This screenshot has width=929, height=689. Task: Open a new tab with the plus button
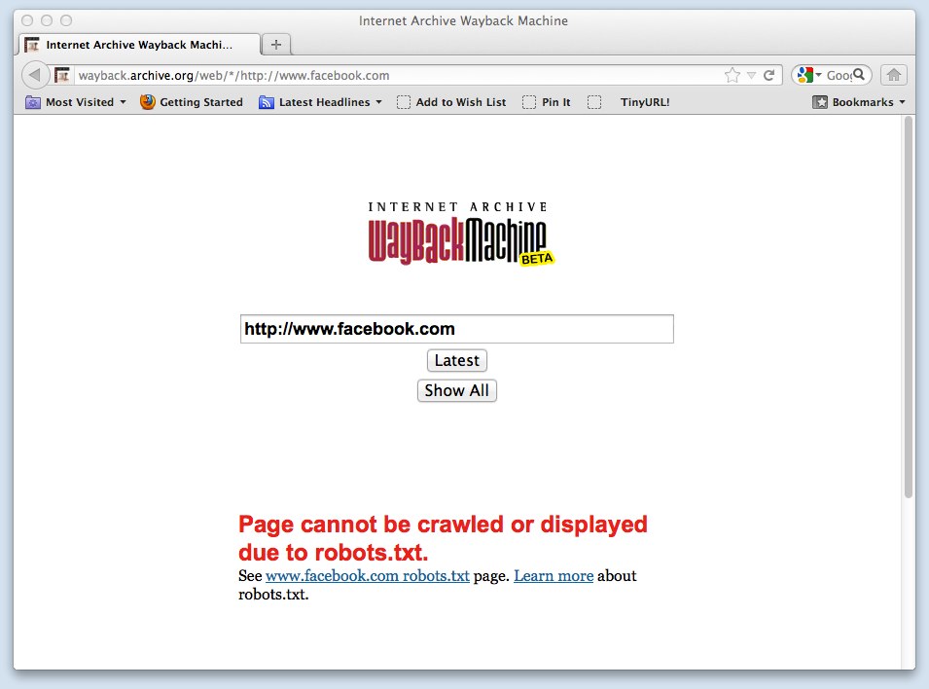(275, 43)
